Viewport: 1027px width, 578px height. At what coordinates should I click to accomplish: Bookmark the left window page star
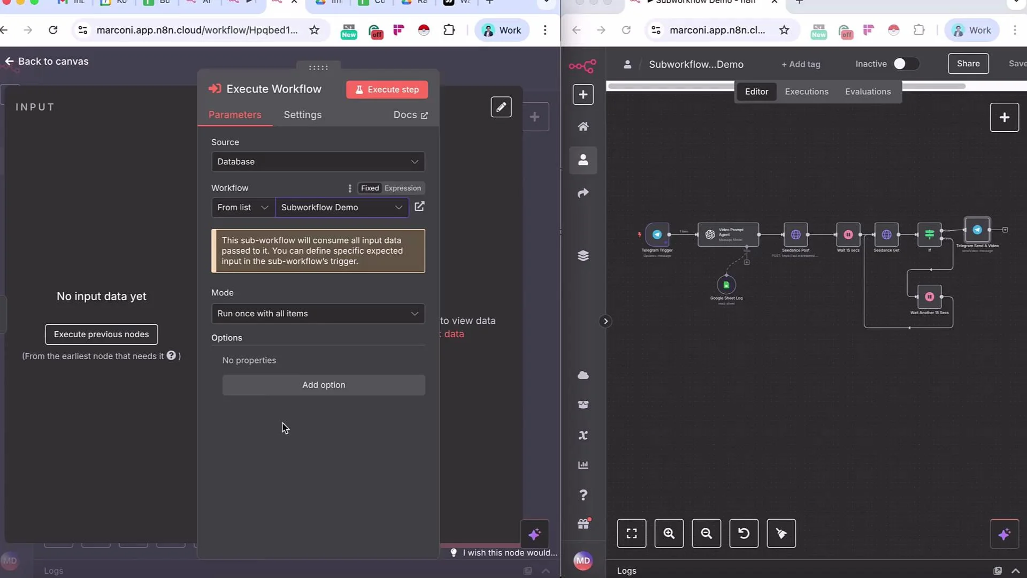click(x=314, y=30)
